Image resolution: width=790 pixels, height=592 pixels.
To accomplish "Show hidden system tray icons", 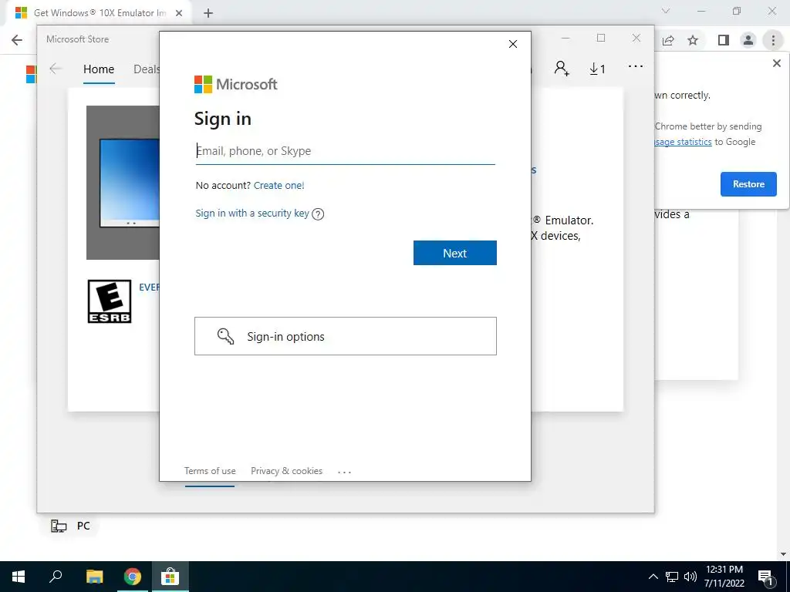I will pyautogui.click(x=653, y=577).
